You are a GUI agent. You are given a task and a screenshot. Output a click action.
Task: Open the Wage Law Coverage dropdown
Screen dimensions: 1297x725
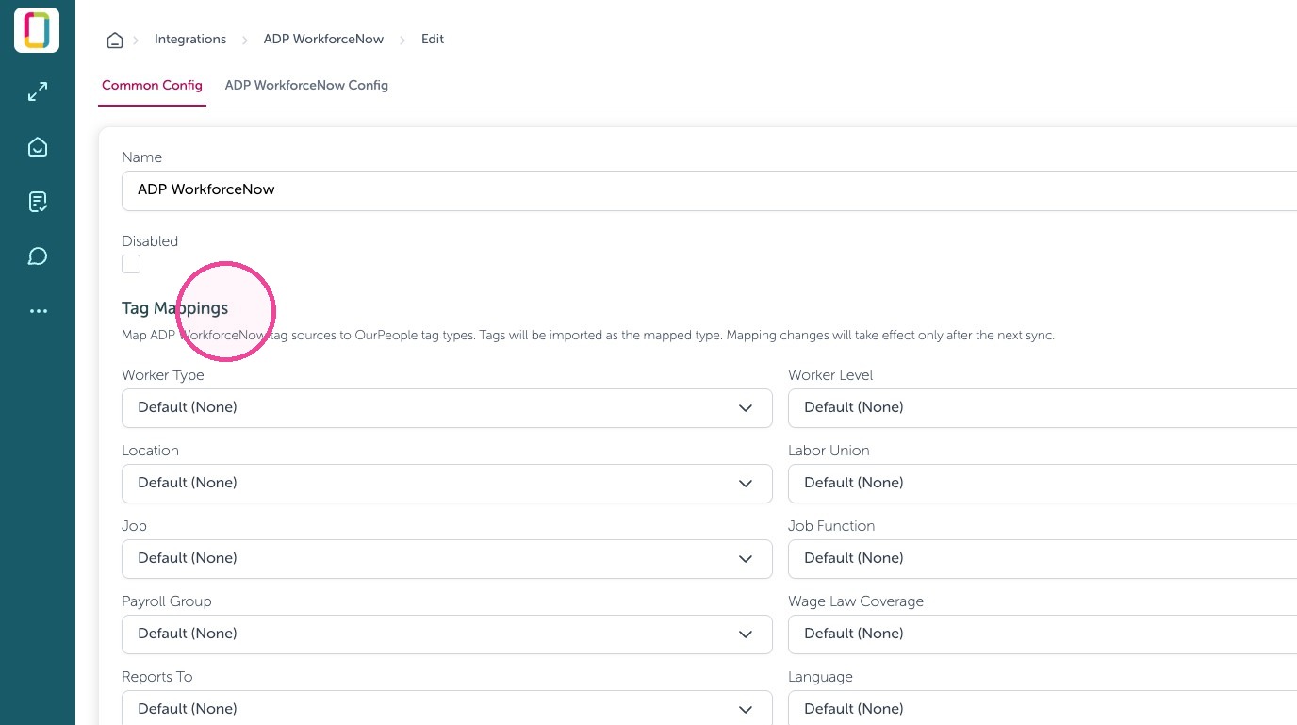pyautogui.click(x=1043, y=634)
